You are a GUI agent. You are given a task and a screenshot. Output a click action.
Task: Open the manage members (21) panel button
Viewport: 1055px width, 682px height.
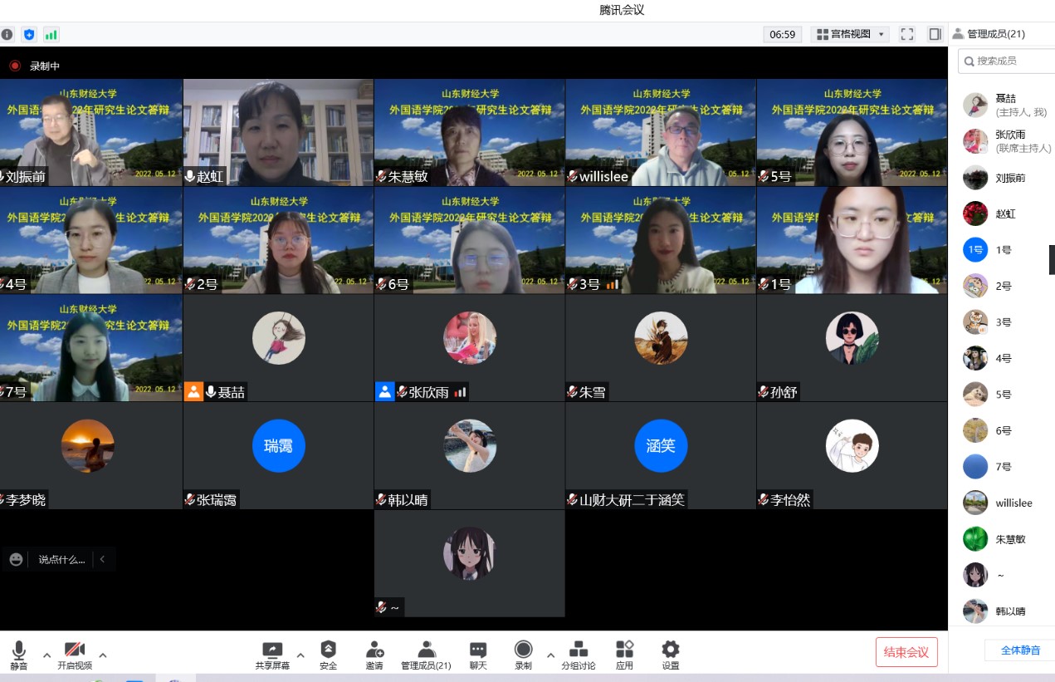[x=426, y=650]
